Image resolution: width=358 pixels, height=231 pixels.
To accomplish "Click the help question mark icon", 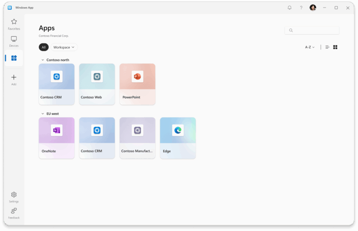I will coord(301,8).
